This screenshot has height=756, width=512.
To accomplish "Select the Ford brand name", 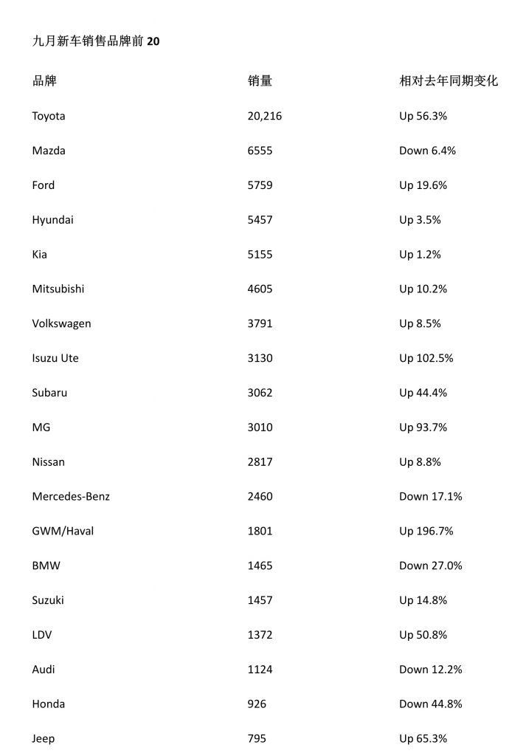I will [44, 185].
